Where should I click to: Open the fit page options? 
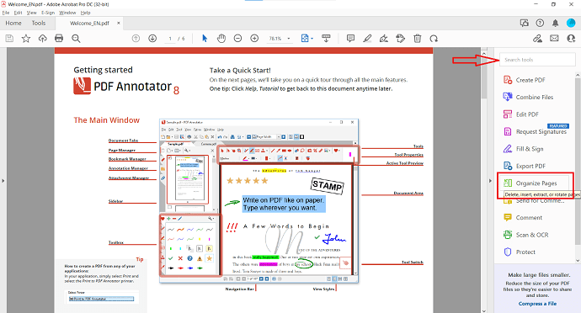[x=306, y=39]
